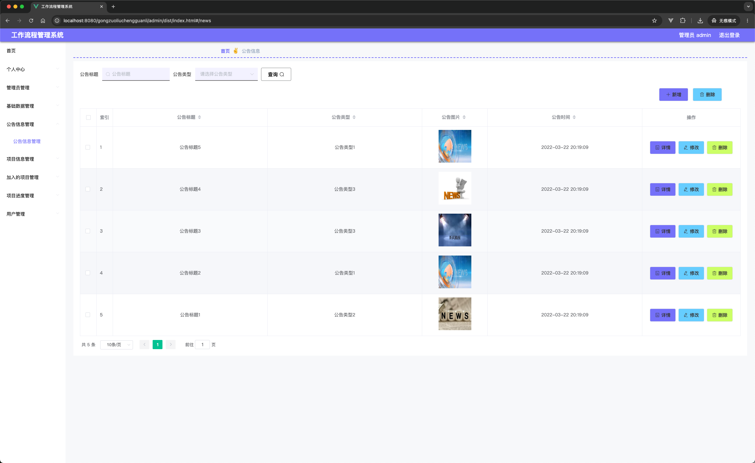Screen dimensions: 755x463
Task: Check the row for 公告标题2
Action: [x=88, y=273]
